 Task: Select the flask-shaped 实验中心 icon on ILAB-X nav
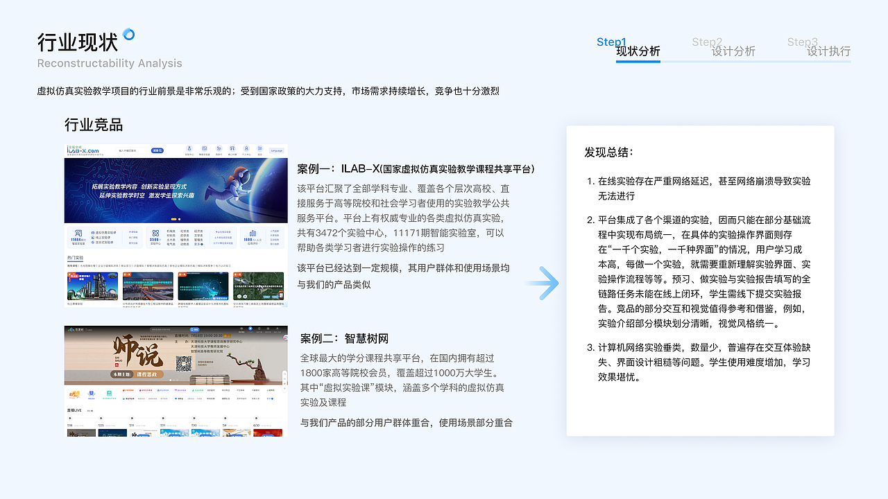(x=189, y=148)
